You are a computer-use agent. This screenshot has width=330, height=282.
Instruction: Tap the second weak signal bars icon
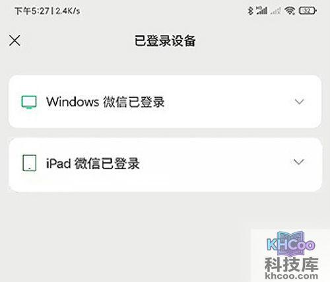(x=276, y=11)
